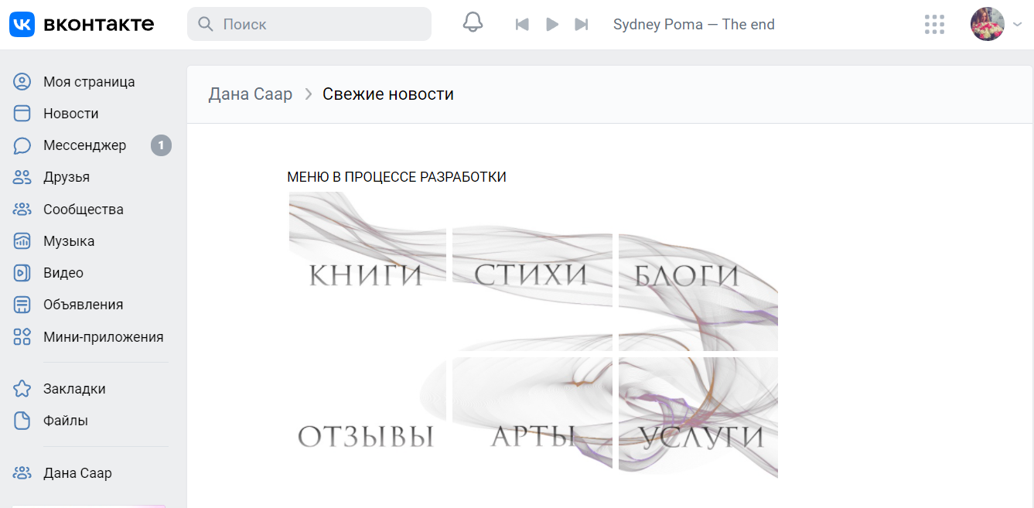Open the КНИГИ menu tile
The height and width of the screenshot is (508, 1034).
(x=367, y=271)
